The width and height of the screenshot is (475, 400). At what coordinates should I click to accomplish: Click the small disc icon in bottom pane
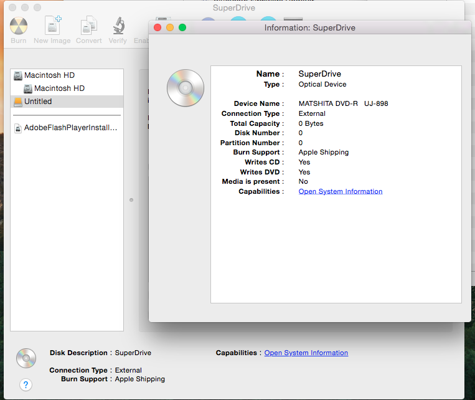click(x=26, y=358)
